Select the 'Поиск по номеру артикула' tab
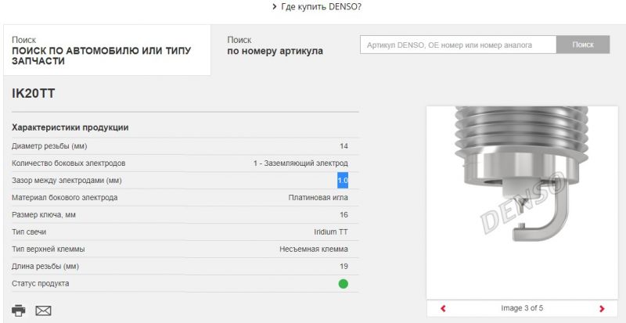 (275, 45)
